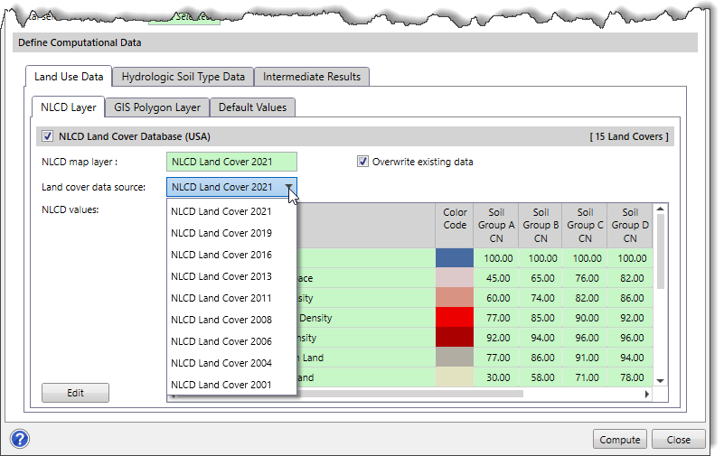Viewport: 724px width, 456px height.
Task: Select NLCD Land Cover 2004 option
Action: (231, 363)
